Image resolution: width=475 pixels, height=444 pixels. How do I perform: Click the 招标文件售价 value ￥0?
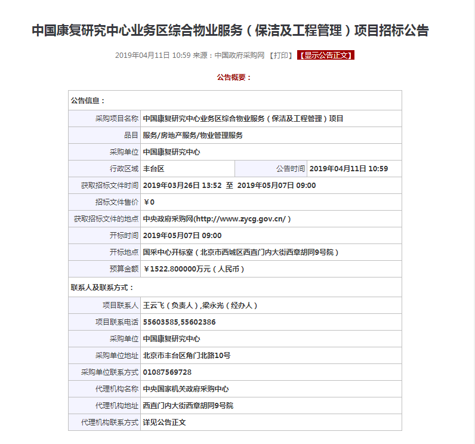pos(149,202)
